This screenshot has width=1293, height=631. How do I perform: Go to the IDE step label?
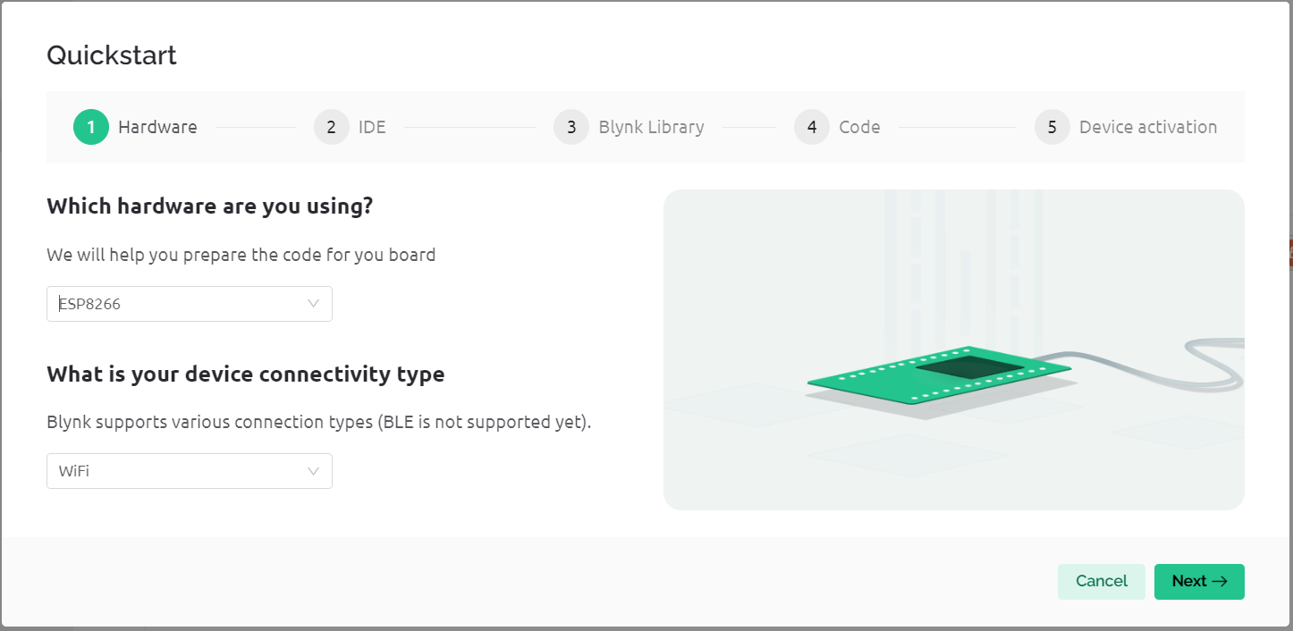click(x=372, y=127)
